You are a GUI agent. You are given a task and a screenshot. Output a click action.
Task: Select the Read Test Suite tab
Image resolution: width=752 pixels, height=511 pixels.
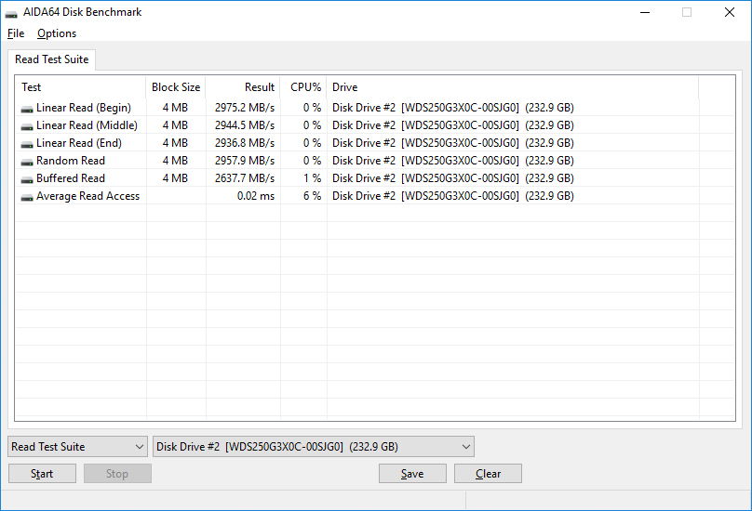click(x=52, y=59)
